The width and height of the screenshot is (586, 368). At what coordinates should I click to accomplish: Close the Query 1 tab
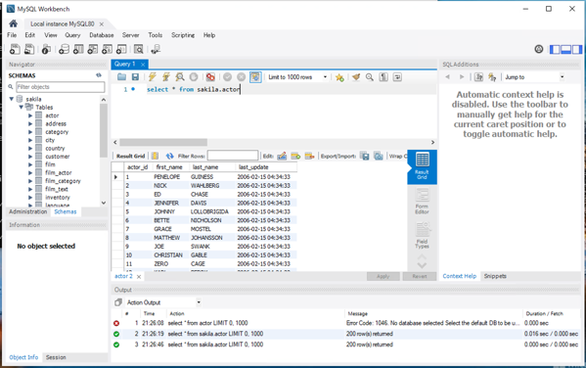click(x=143, y=65)
